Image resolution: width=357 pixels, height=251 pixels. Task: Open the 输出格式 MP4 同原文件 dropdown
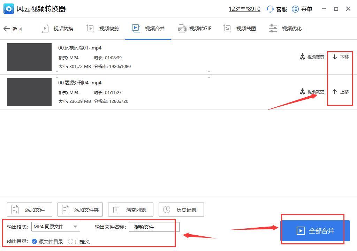point(56,227)
